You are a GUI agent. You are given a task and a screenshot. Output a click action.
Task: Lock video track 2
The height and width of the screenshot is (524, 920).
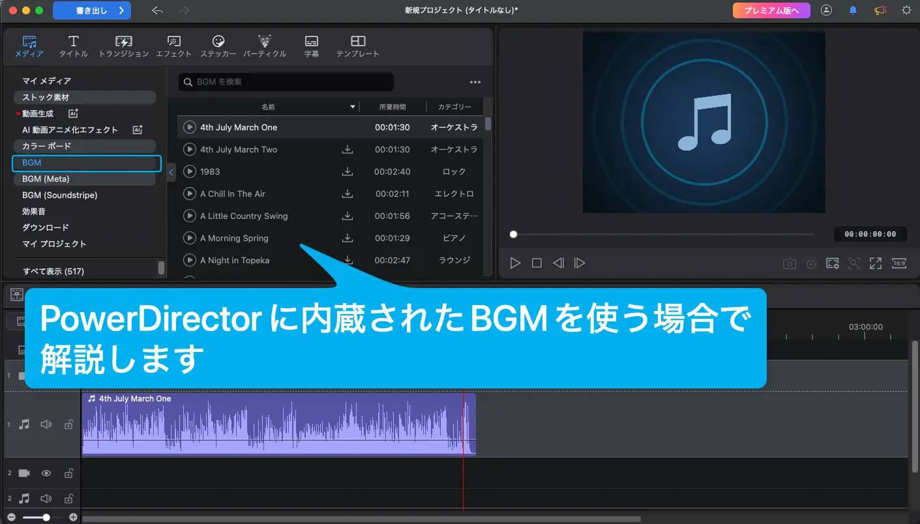tap(68, 473)
